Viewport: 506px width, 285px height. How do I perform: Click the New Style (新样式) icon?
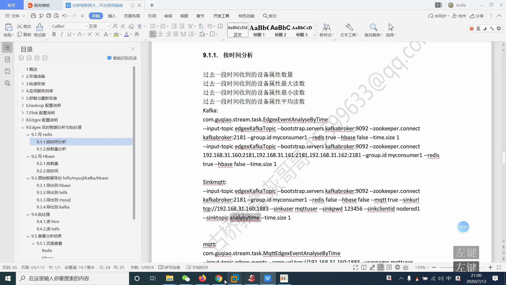coord(327,30)
